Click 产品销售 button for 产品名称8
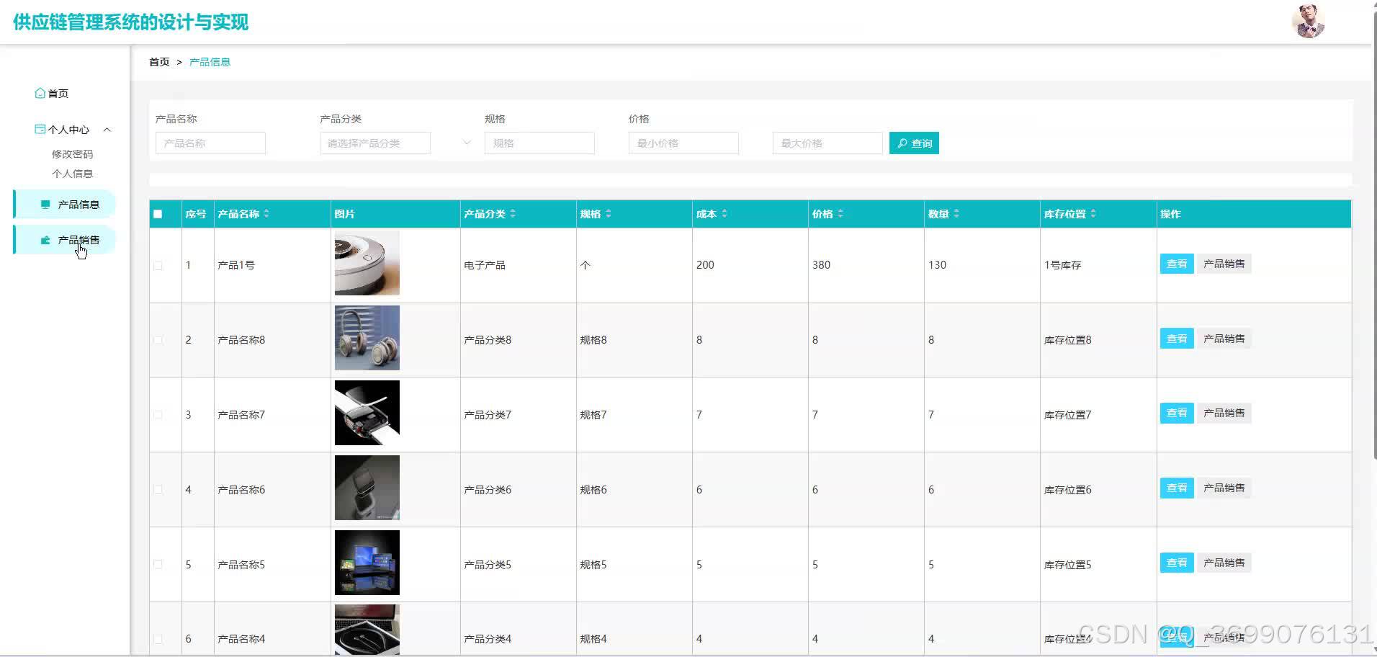The width and height of the screenshot is (1377, 657). (1224, 339)
